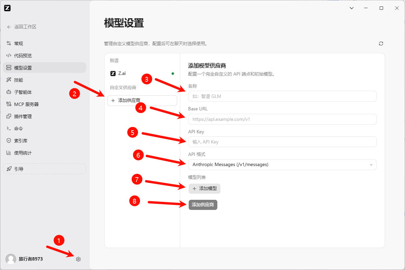Open MCP 服务器 settings
The width and height of the screenshot is (405, 270).
pos(45,104)
